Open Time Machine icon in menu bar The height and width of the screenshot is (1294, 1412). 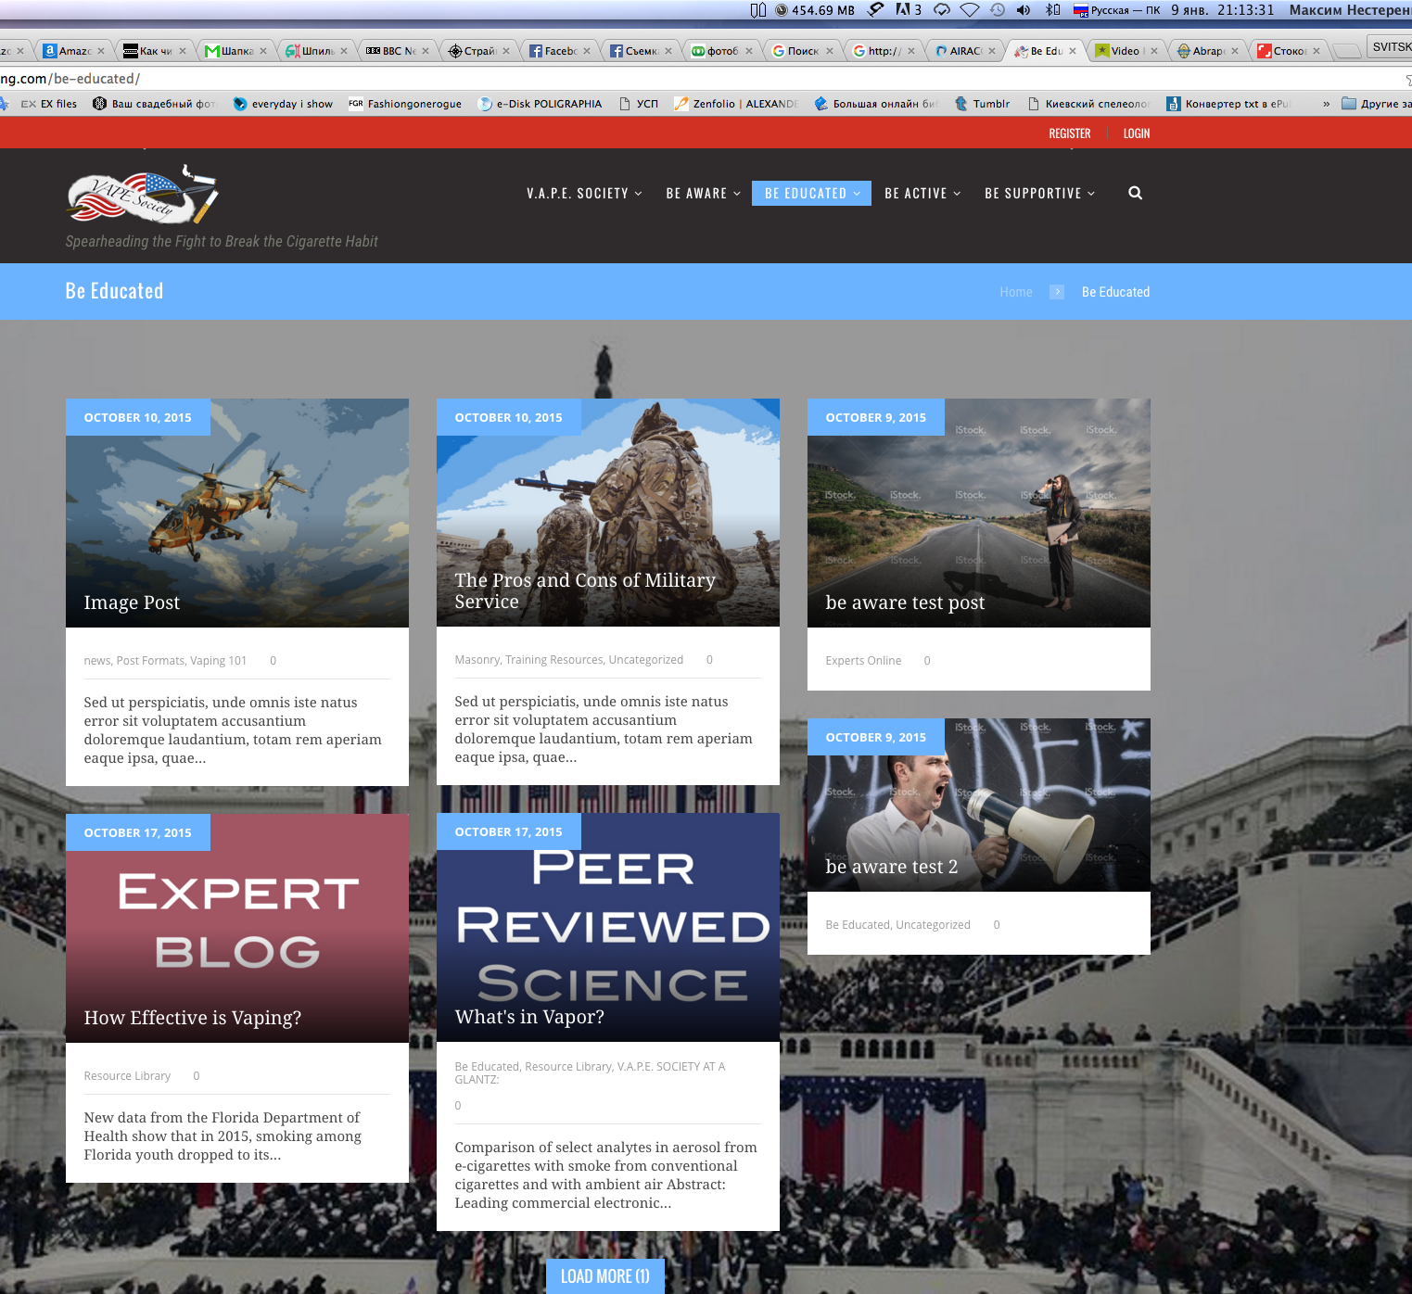click(x=998, y=10)
